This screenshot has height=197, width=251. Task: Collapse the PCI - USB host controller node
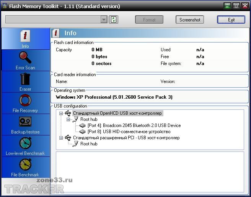pyautogui.click(x=61, y=138)
